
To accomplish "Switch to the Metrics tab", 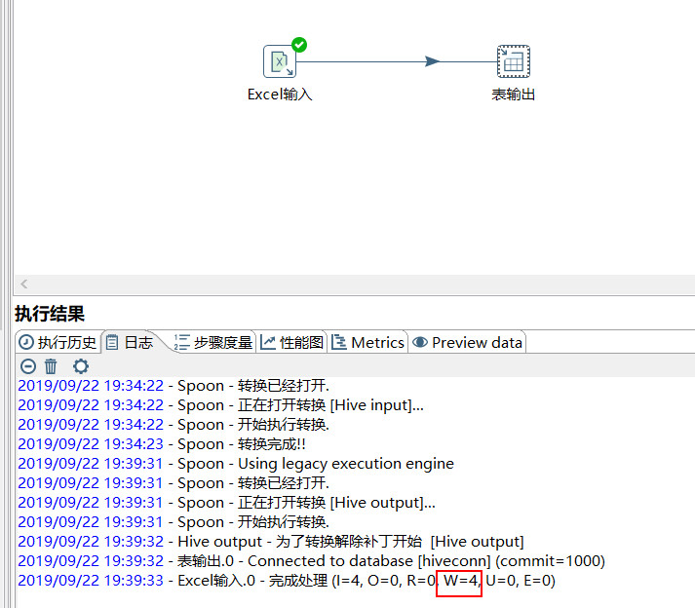I will pyautogui.click(x=367, y=342).
